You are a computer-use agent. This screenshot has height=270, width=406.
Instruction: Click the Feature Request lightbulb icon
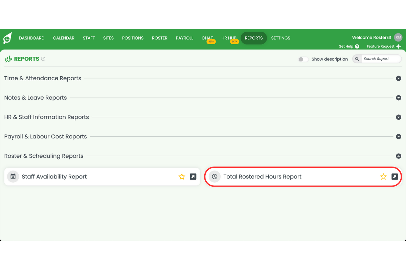tap(398, 46)
